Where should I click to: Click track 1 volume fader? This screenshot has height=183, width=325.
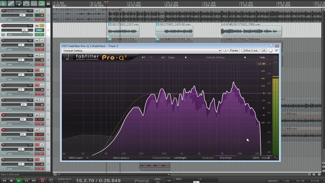(23, 15)
